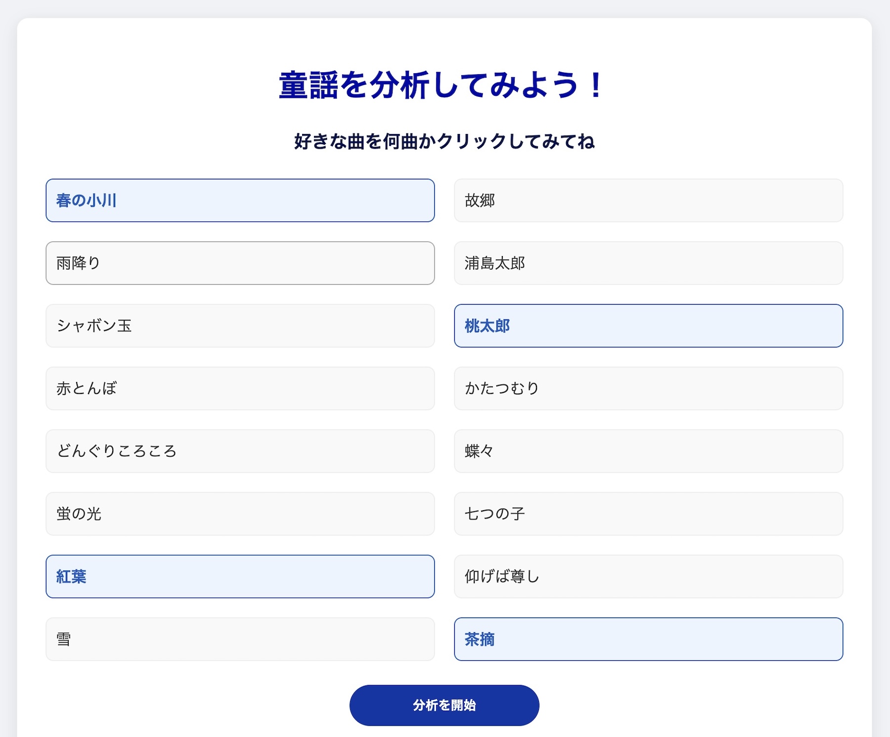Click the 好きな曲を何曲かクリックしてみてね instruction text
Viewport: 890px width, 737px height.
[x=444, y=141]
